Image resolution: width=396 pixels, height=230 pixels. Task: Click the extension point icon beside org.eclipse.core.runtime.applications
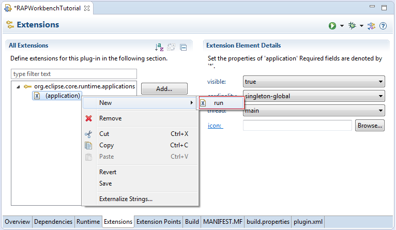tap(27, 87)
